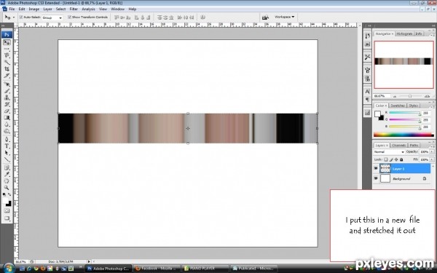This screenshot has height=273, width=437.
Task: Select the Line shape tool
Action: coord(7,159)
